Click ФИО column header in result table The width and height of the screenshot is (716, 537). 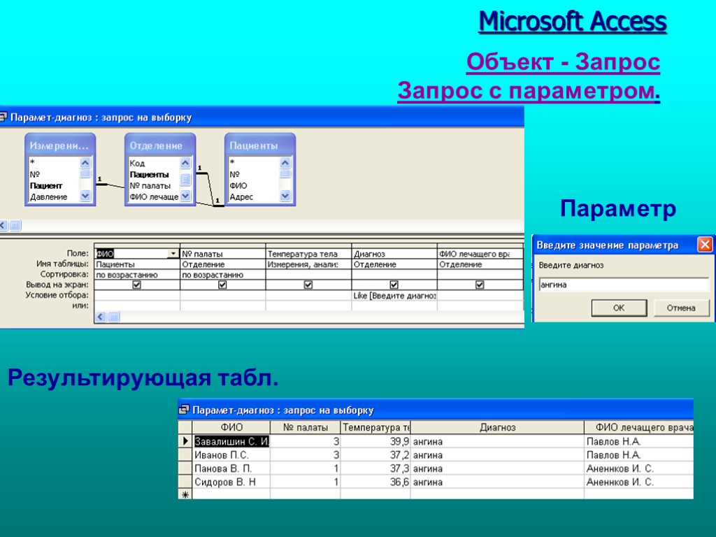[x=231, y=427]
